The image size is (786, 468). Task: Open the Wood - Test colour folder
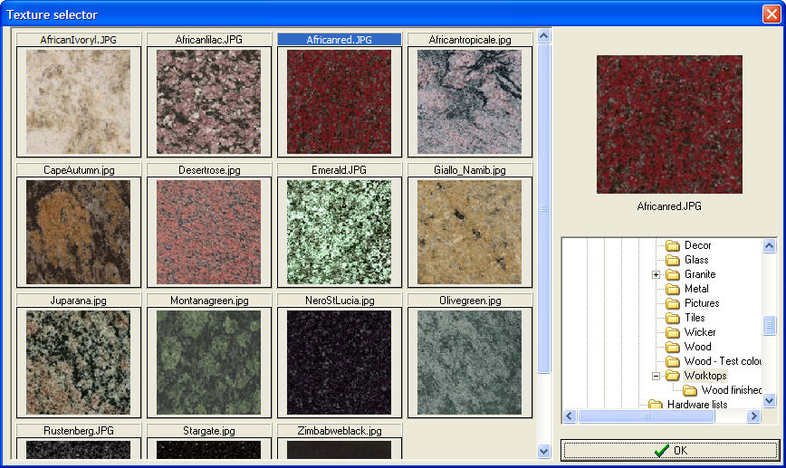click(x=723, y=361)
